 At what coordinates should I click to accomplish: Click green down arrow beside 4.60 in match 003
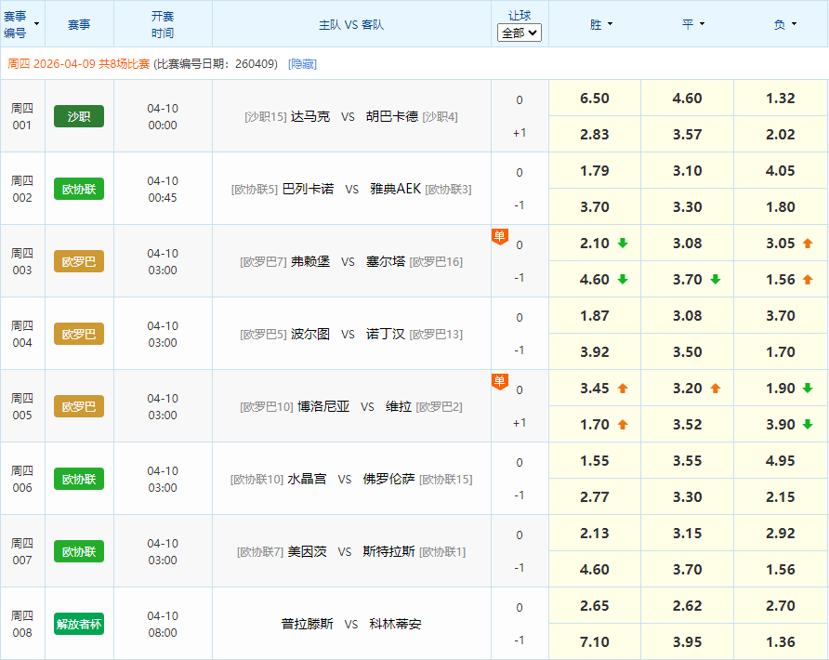[623, 279]
